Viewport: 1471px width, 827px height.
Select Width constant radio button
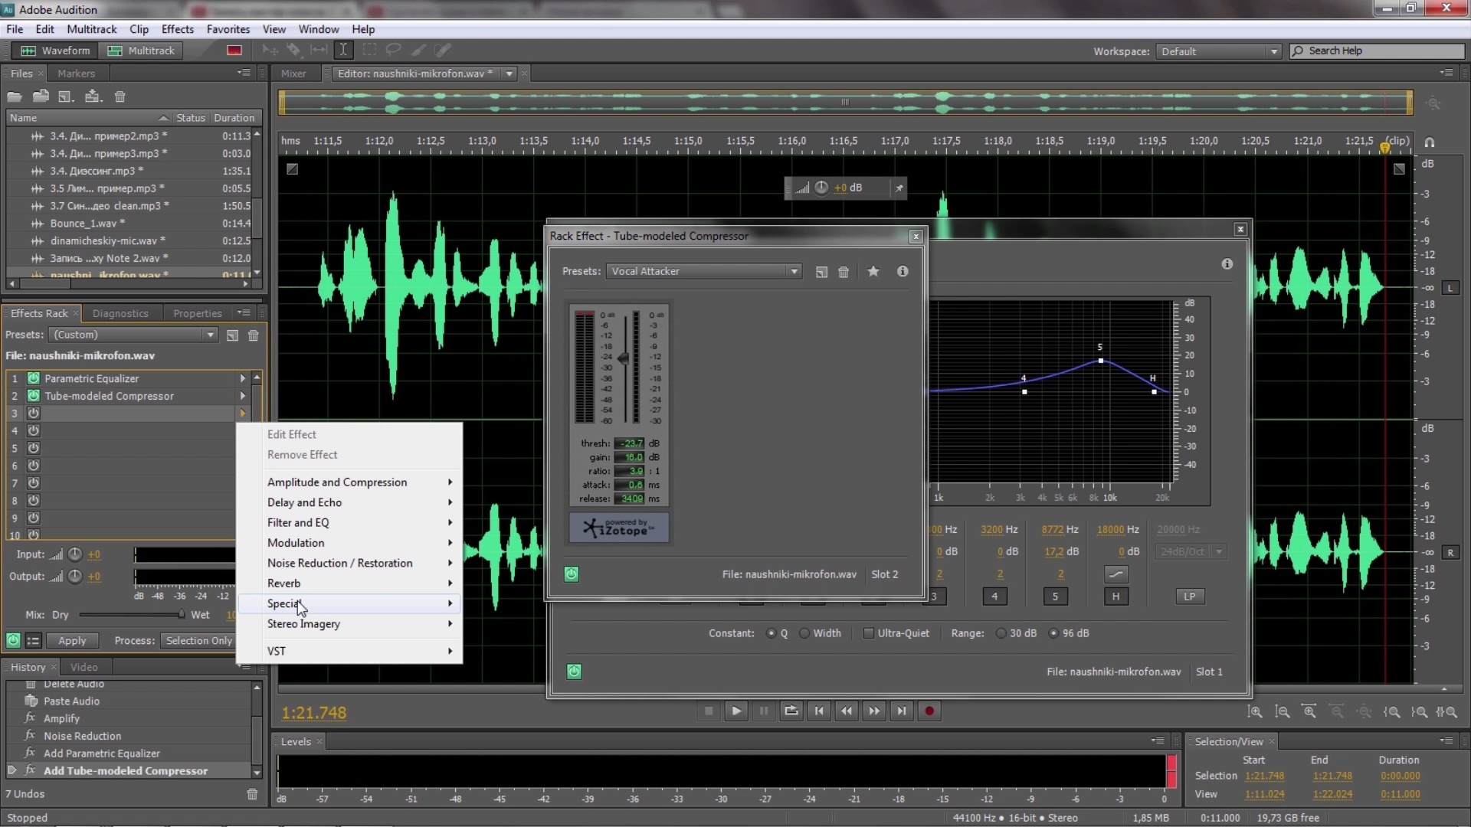(804, 633)
